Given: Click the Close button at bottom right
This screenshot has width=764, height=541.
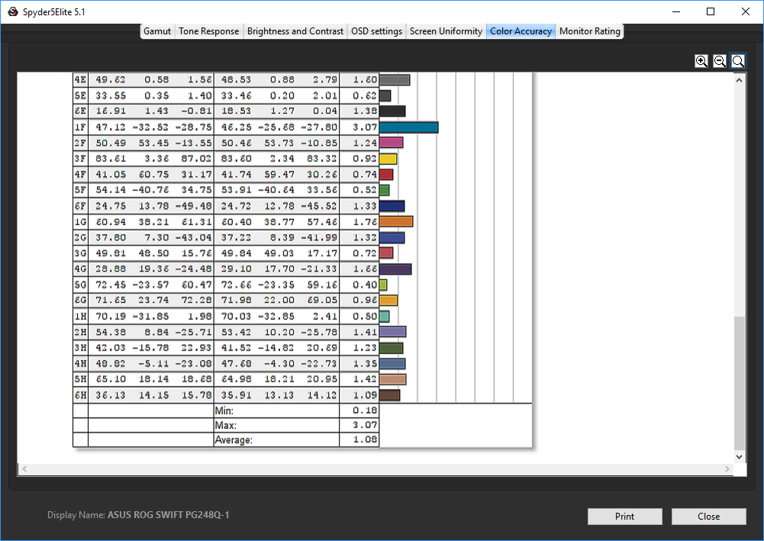Looking at the screenshot, I should coord(708,517).
